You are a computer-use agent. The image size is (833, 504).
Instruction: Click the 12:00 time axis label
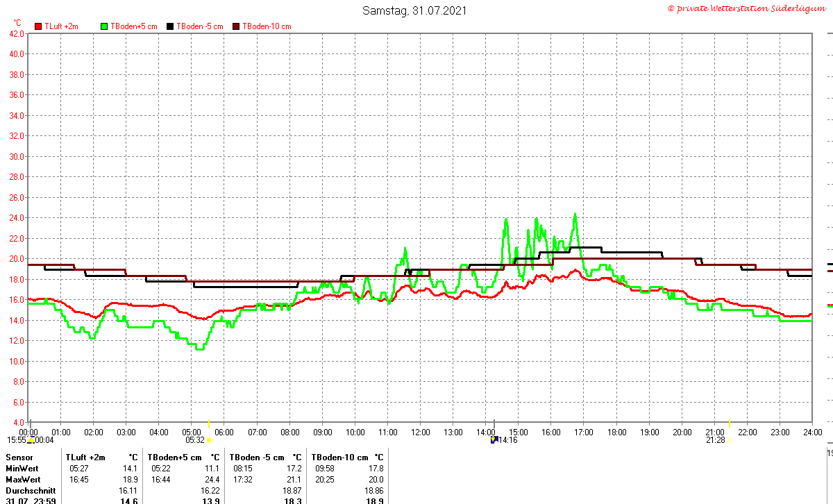[x=420, y=432]
